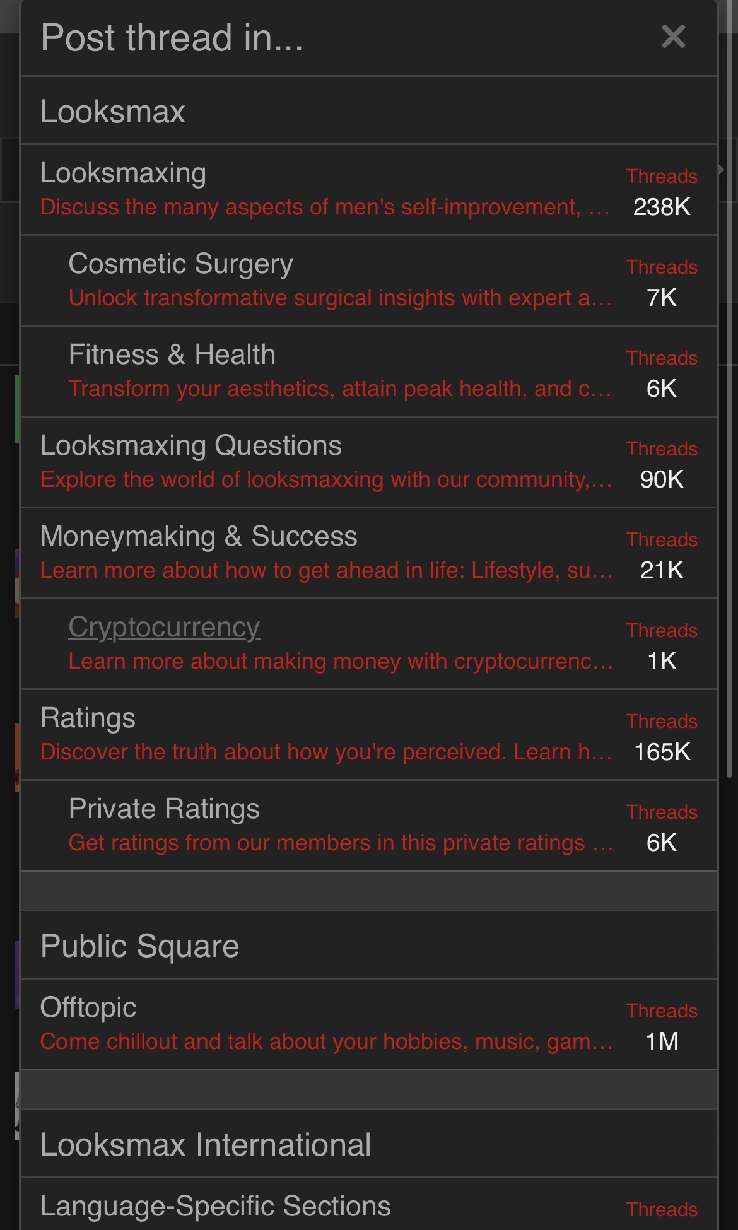Click the Offtopic description text
Viewport: 738px width, 1230px height.
326,1041
